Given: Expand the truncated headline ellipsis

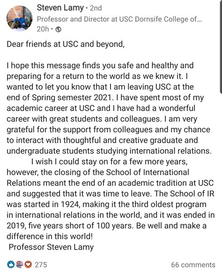Looking at the screenshot, I should click(x=200, y=20).
